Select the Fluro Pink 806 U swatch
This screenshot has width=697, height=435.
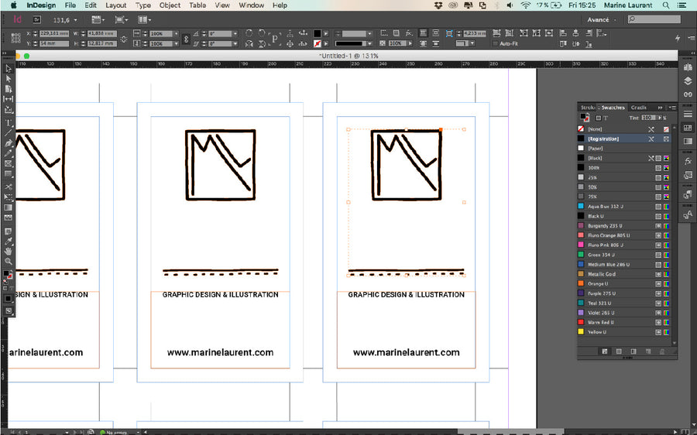click(x=624, y=245)
